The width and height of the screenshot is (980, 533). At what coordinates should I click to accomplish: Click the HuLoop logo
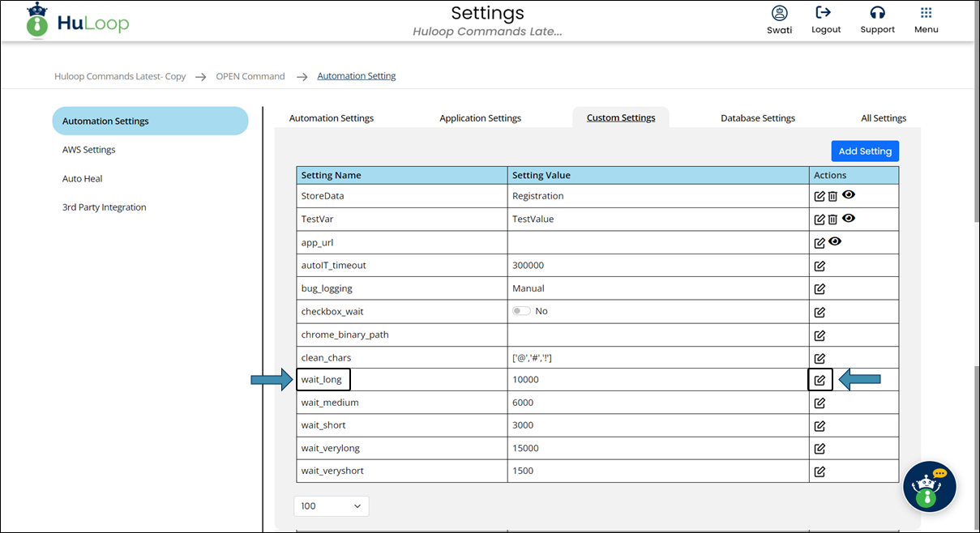[77, 21]
